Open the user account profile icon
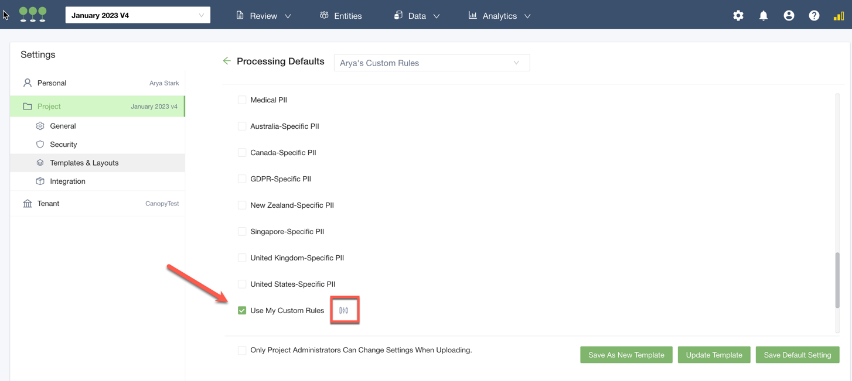This screenshot has height=381, width=852. (x=789, y=16)
